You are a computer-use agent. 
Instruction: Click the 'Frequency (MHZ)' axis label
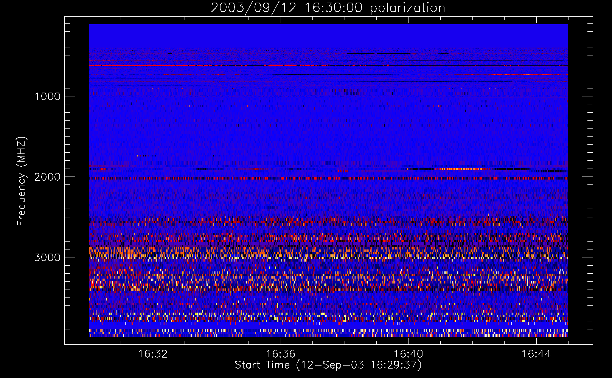(x=22, y=182)
